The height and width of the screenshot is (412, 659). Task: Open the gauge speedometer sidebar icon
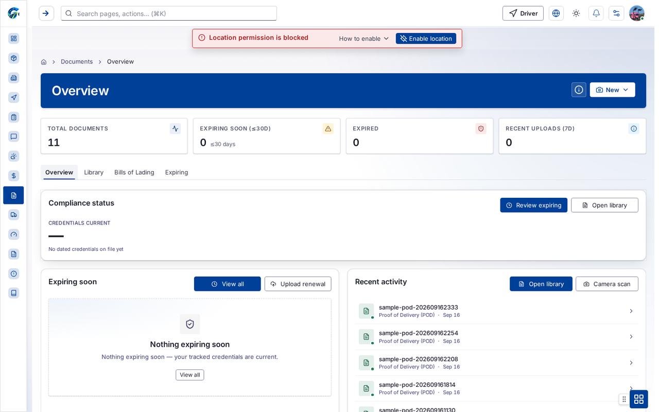pyautogui.click(x=14, y=234)
